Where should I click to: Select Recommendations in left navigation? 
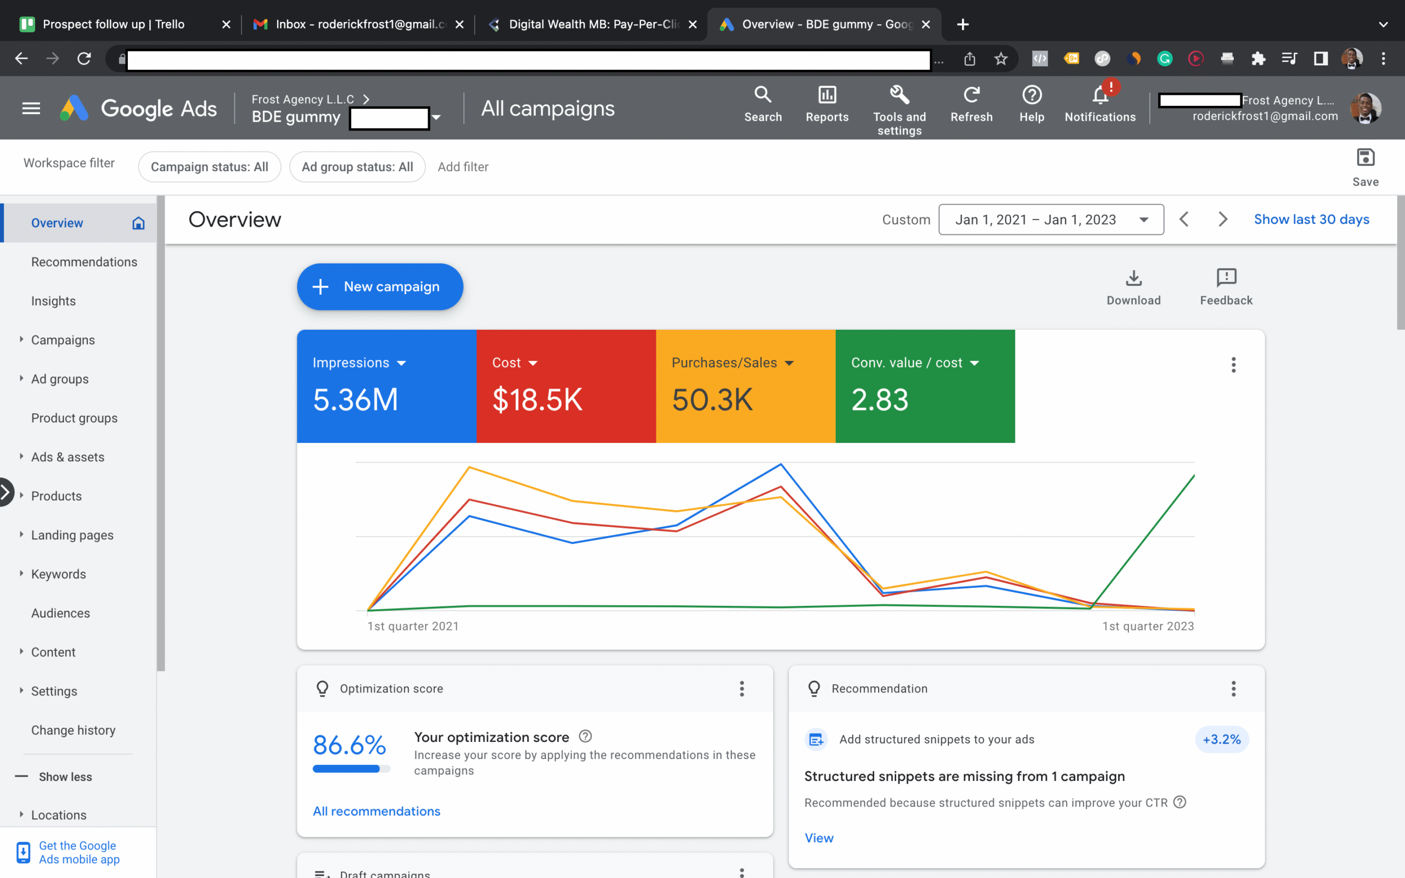[84, 262]
